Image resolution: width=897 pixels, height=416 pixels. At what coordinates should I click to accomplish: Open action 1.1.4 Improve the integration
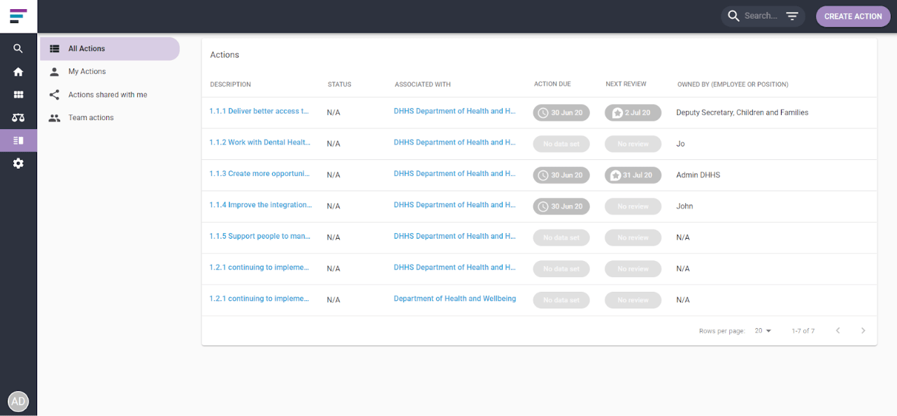point(260,205)
